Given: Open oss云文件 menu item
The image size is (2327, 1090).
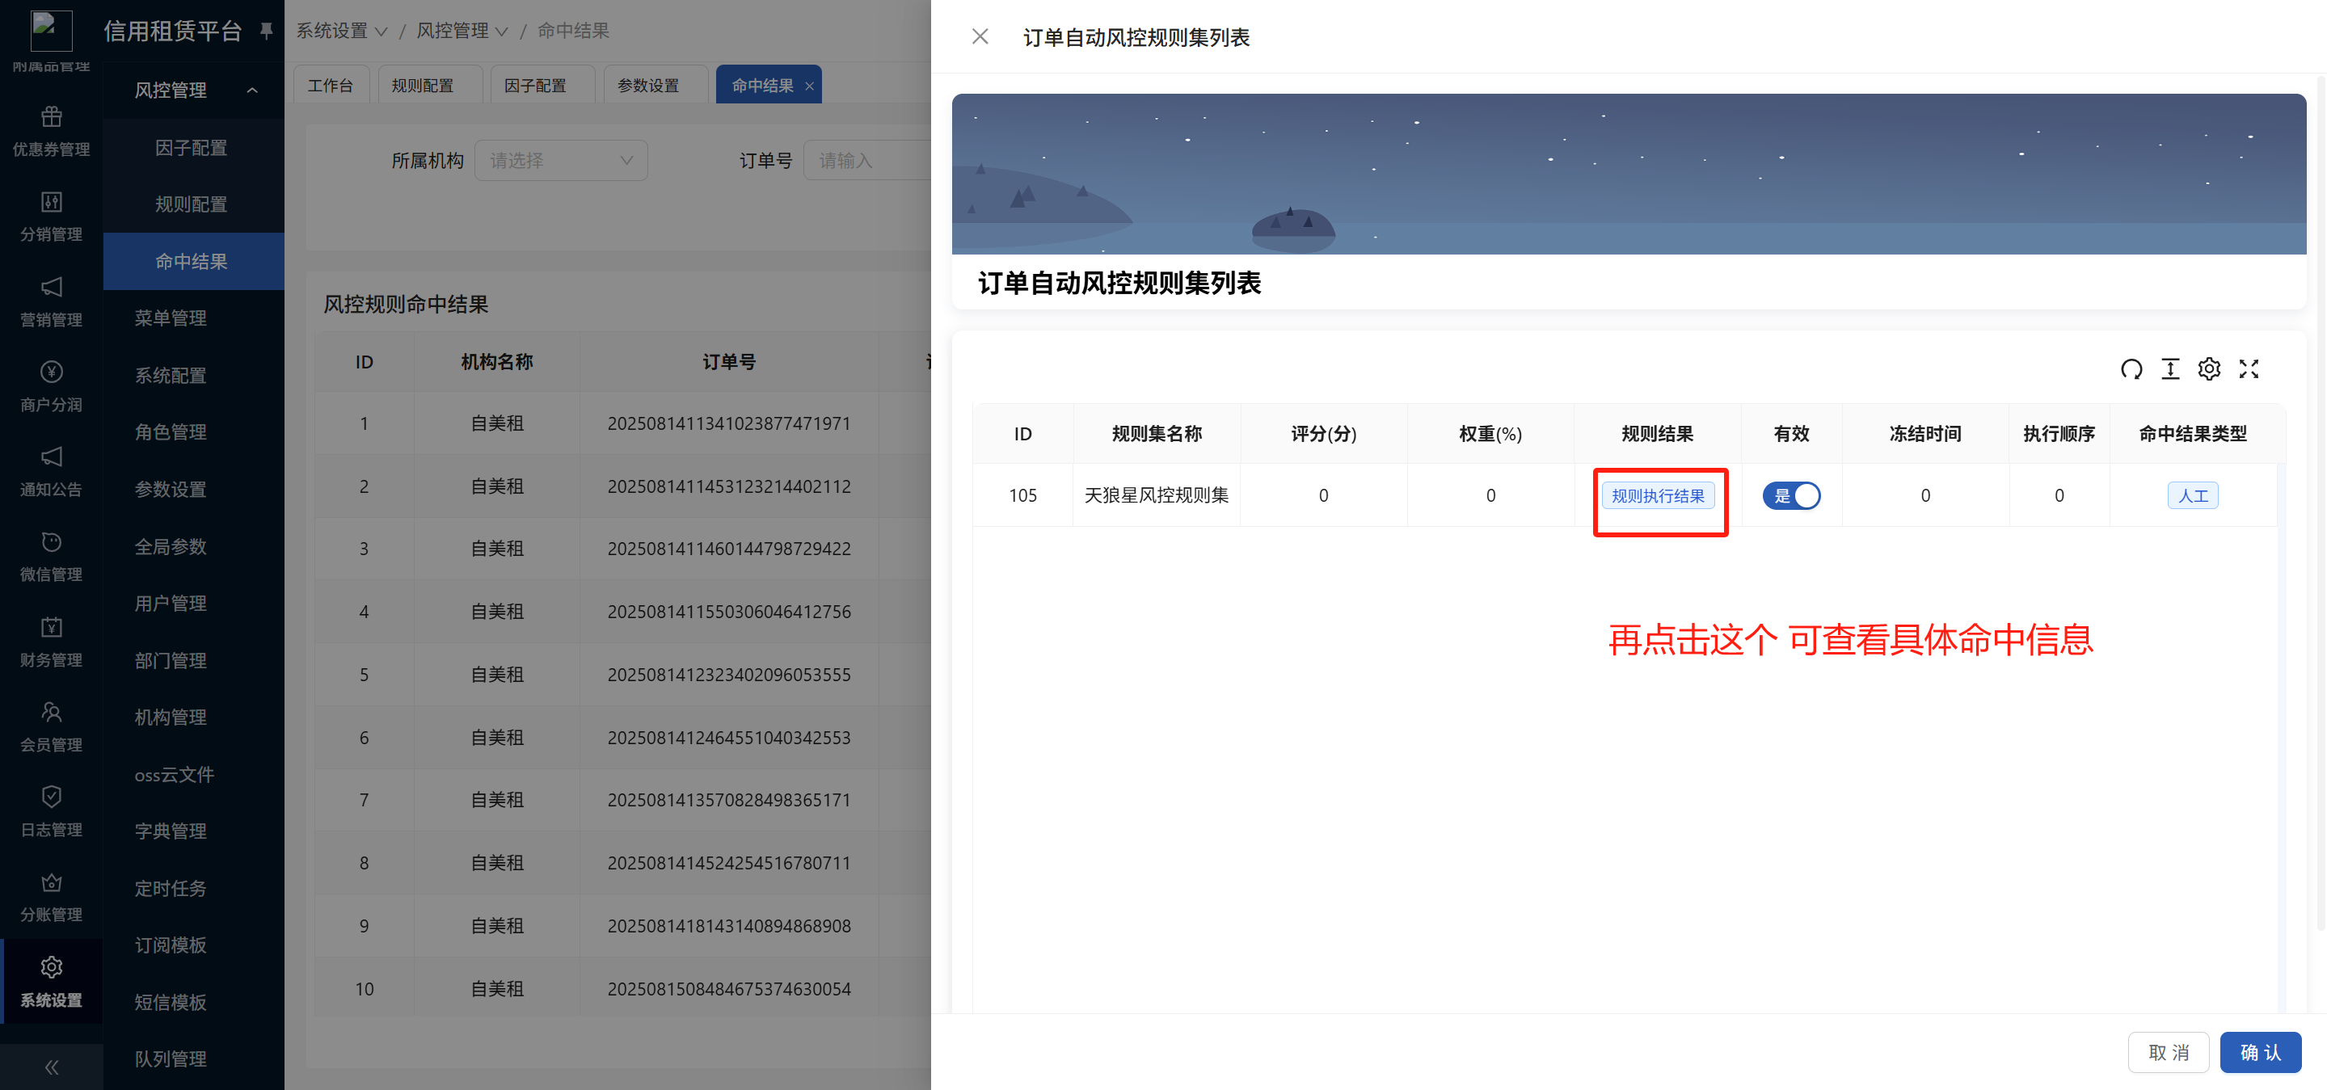Looking at the screenshot, I should (x=175, y=774).
